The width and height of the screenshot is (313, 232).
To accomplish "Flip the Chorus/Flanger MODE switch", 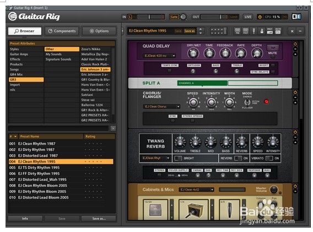I will [x=247, y=102].
